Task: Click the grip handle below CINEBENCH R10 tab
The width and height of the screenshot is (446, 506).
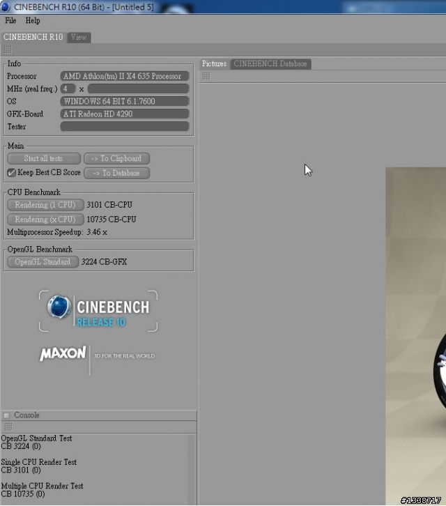Action: [8, 50]
